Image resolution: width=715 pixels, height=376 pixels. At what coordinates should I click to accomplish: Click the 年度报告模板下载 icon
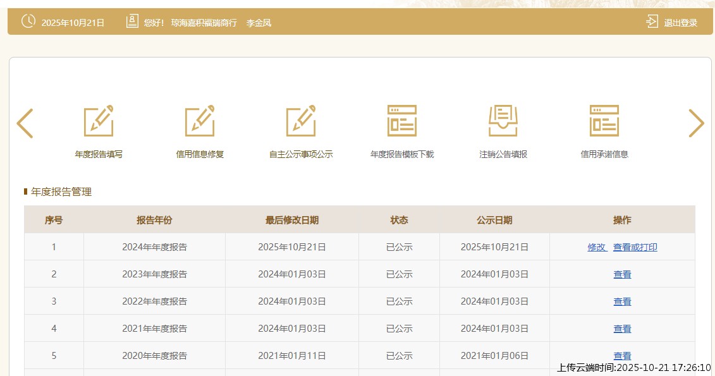(402, 121)
